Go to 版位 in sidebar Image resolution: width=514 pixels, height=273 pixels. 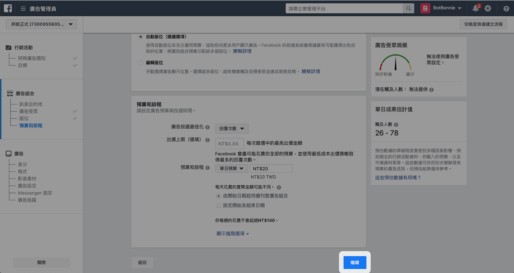click(x=24, y=118)
